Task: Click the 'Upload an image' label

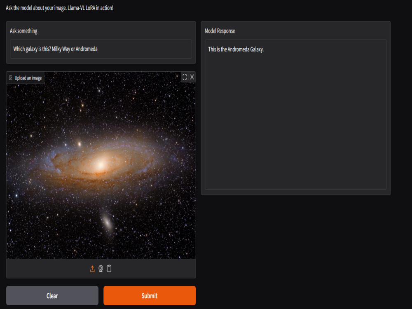Action: (28, 78)
